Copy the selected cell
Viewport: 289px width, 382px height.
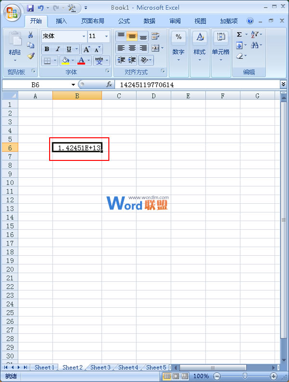30,45
